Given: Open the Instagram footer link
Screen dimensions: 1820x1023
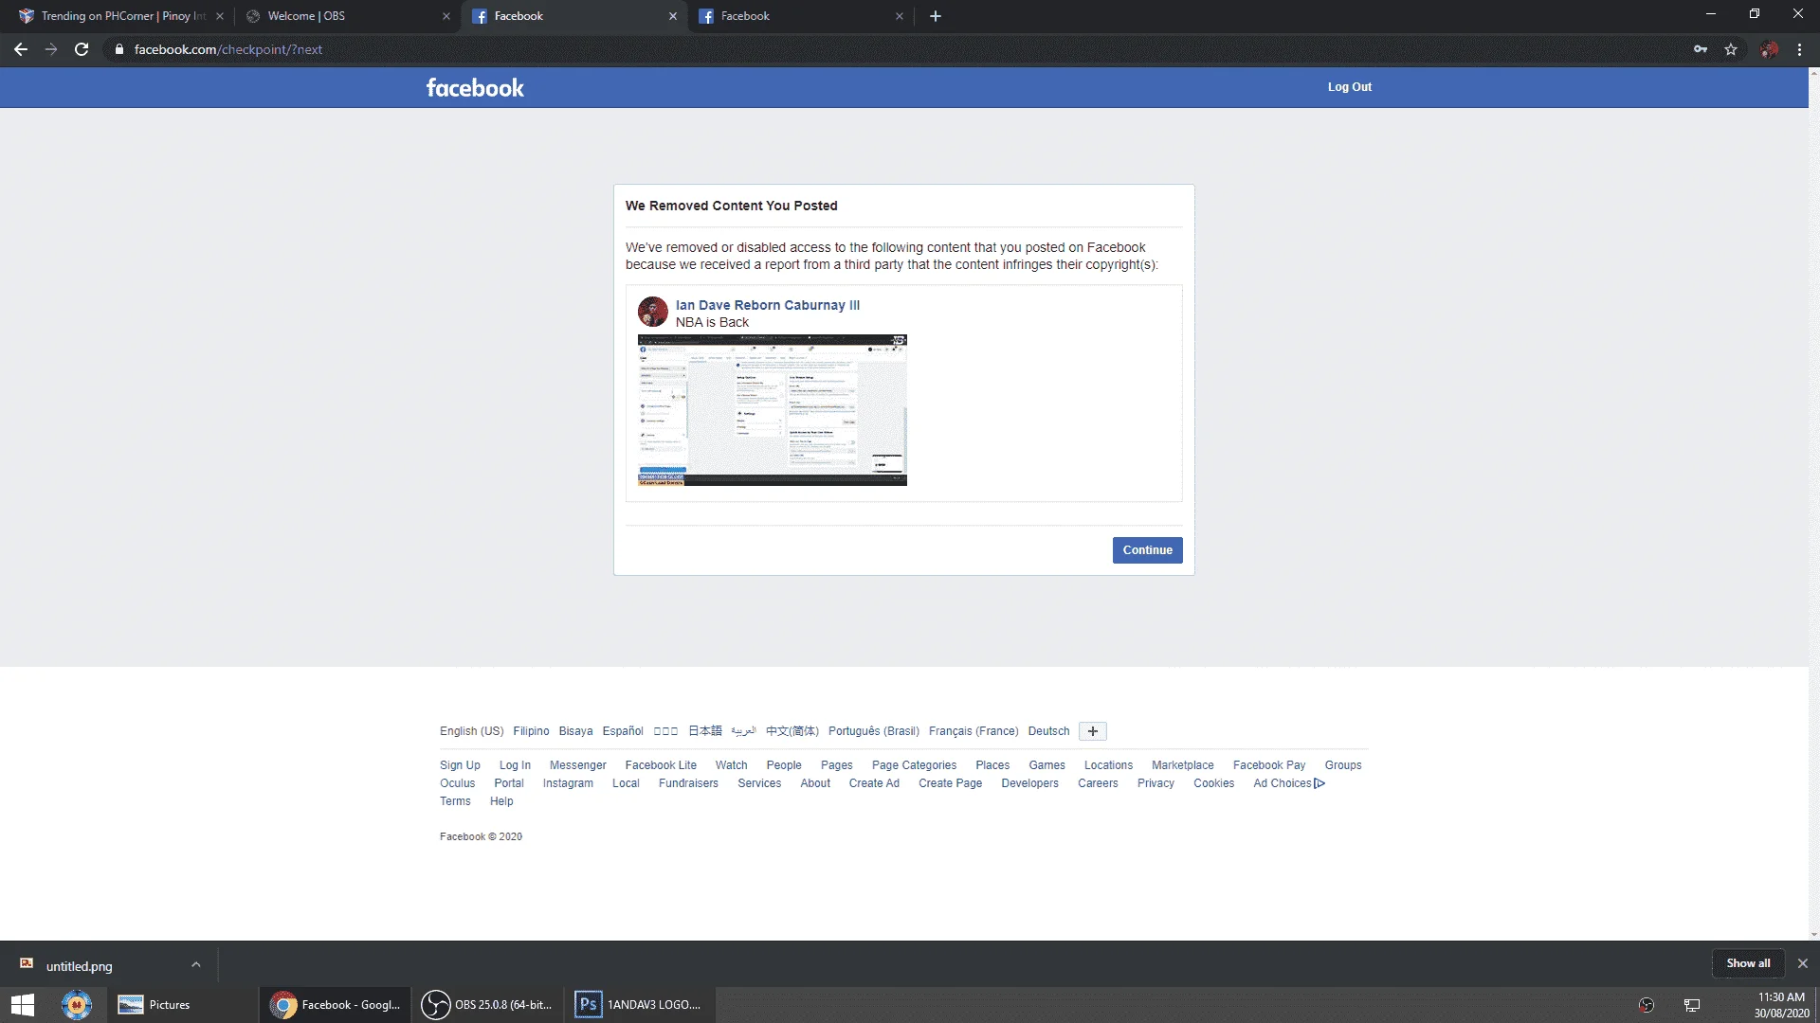Looking at the screenshot, I should click(x=568, y=783).
